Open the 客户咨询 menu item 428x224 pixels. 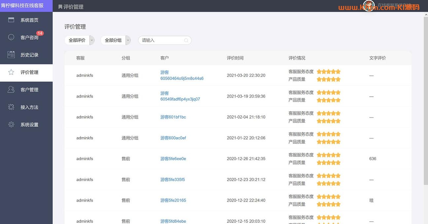(26, 38)
